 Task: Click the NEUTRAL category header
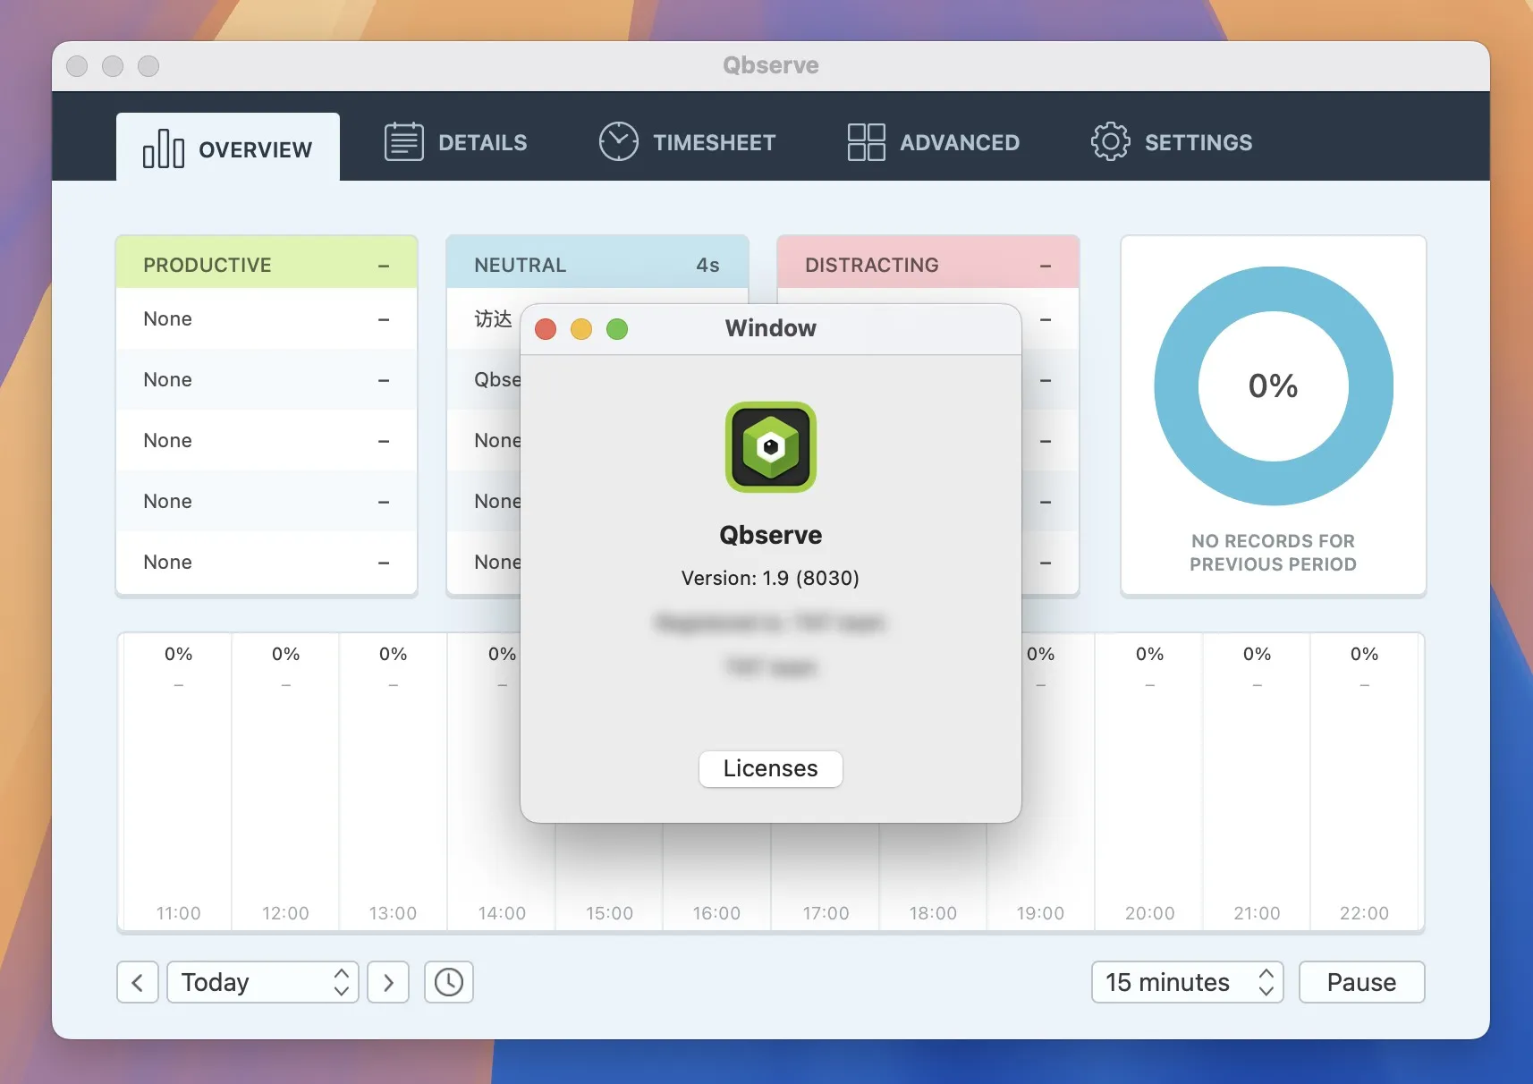597,264
